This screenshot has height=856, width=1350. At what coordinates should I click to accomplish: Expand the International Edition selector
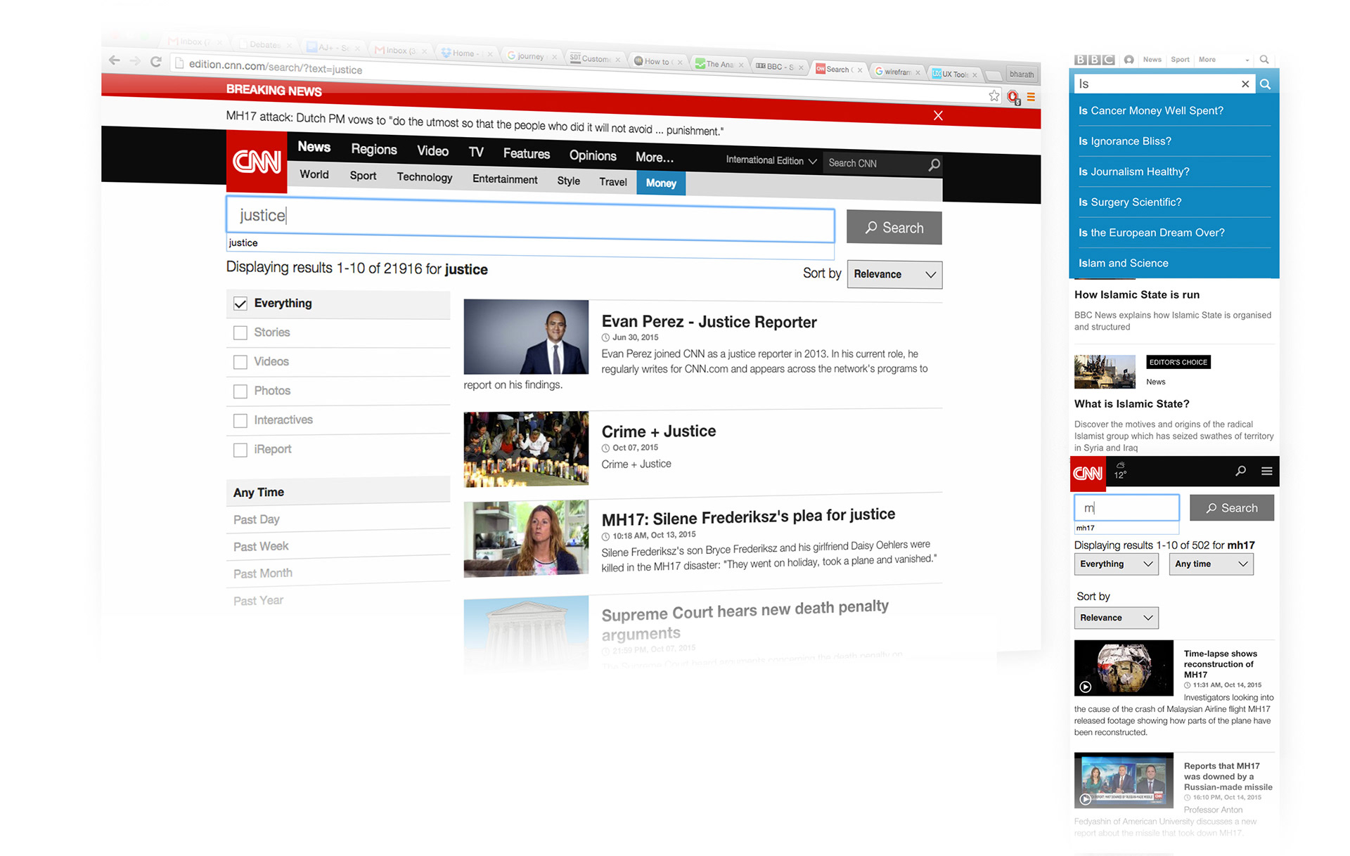tap(771, 161)
